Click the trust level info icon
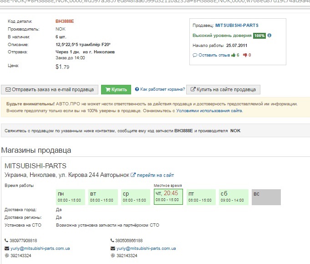This screenshot has height=264, width=310. click(269, 35)
